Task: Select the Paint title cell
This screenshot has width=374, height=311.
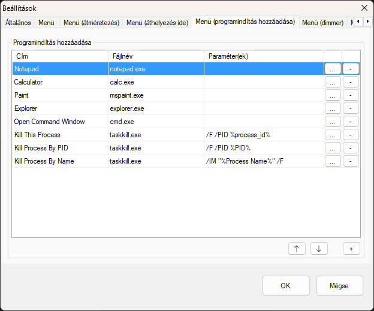Action: (x=60, y=95)
